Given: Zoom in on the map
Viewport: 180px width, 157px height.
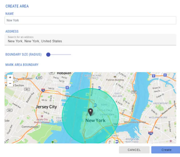Looking at the screenshot, I should 10,77.
